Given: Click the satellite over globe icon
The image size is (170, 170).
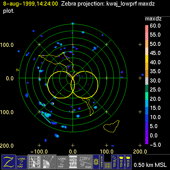Looking at the screenshot, I should (49, 162).
